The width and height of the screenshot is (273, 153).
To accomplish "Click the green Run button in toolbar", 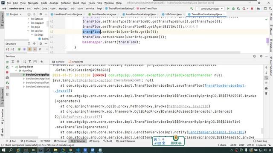I will 228,8.
